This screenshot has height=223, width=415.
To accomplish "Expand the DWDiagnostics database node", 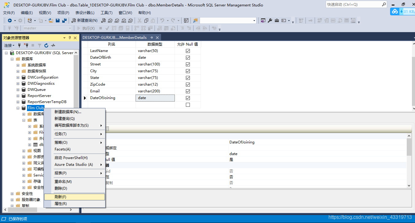I will 18,84.
